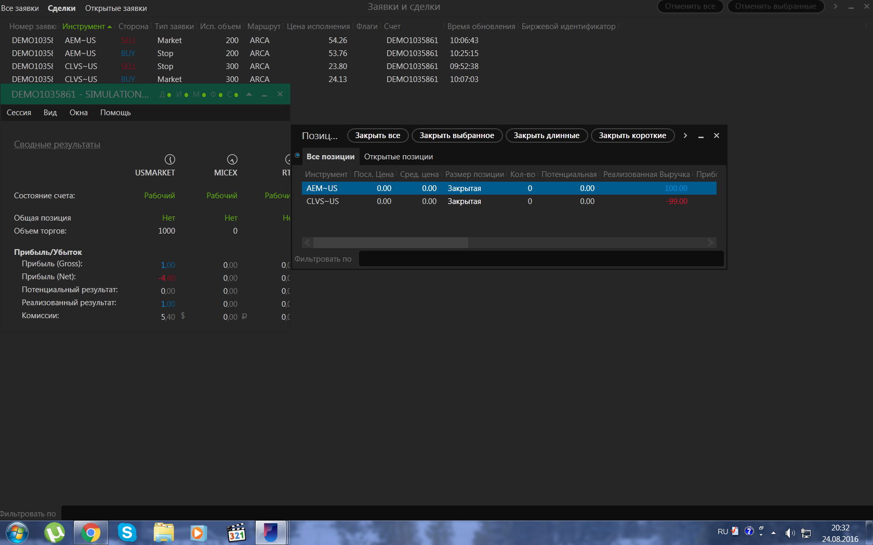Open uTorrent from the taskbar

54,533
